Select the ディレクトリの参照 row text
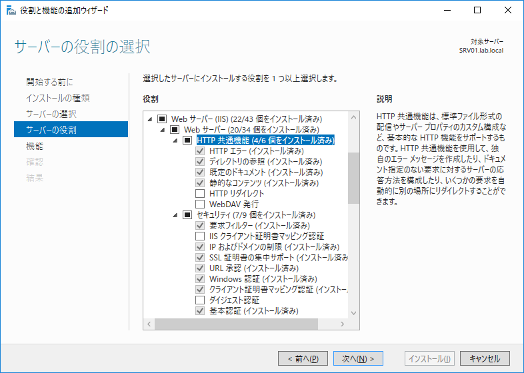Image resolution: width=524 pixels, height=373 pixels. click(x=266, y=162)
